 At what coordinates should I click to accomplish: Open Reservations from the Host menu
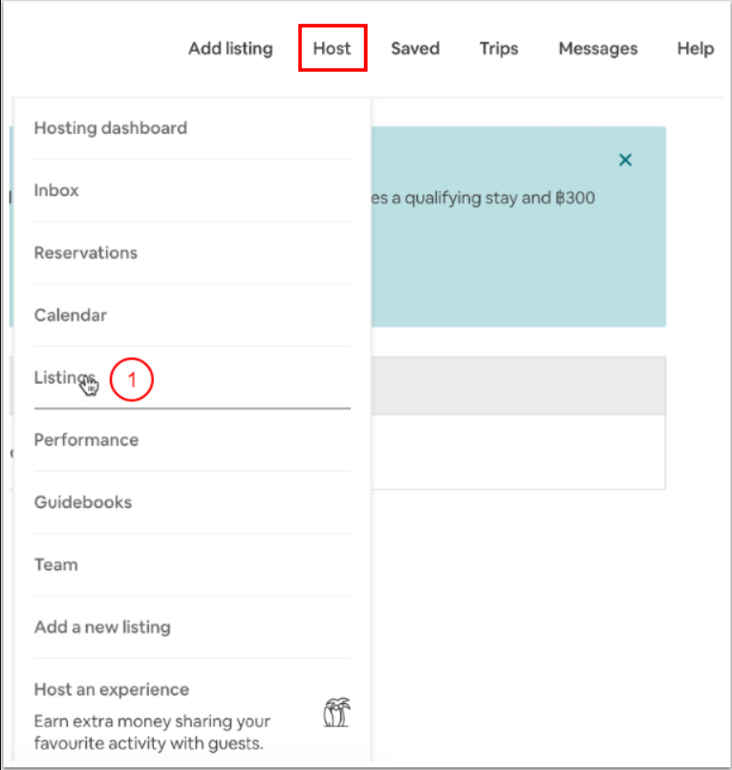click(86, 253)
